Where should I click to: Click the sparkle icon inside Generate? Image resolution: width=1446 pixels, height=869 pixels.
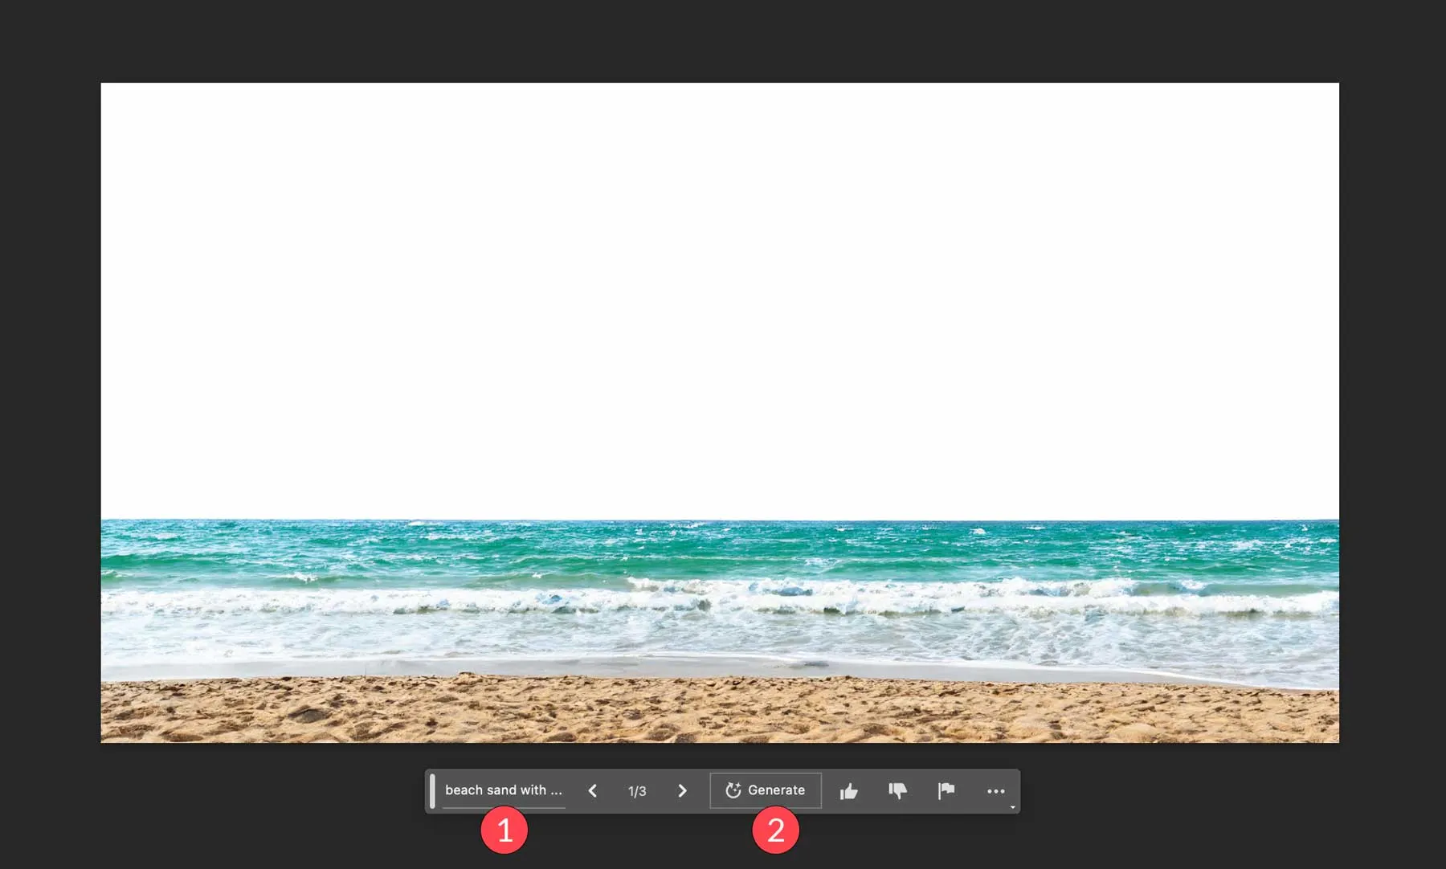tap(733, 790)
